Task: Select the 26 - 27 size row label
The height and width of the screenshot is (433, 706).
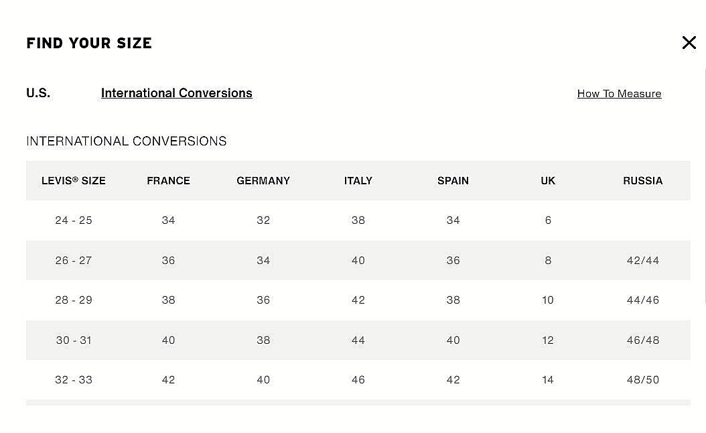Action: (74, 260)
